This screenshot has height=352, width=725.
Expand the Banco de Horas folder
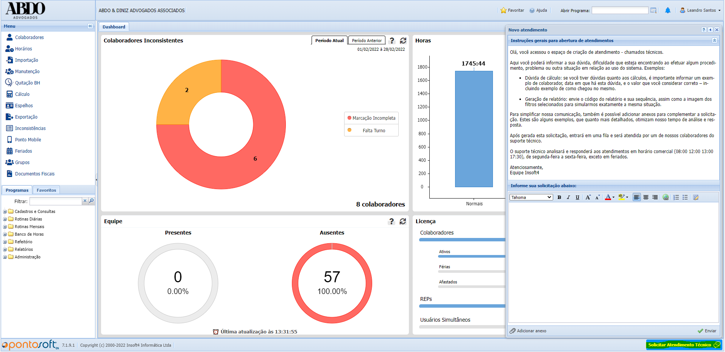click(5, 235)
